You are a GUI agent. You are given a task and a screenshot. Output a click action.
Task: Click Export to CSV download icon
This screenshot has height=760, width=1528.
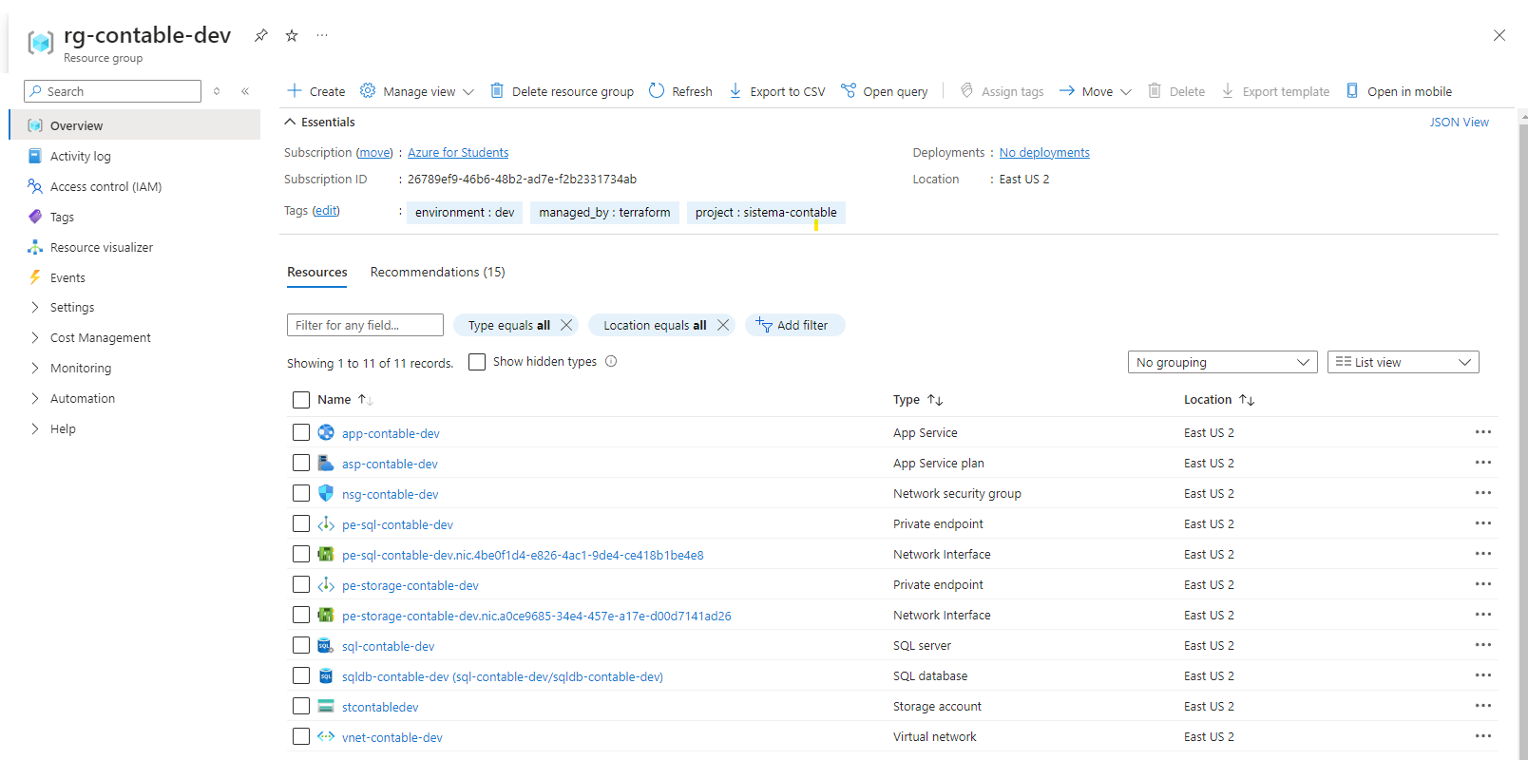[x=735, y=91]
